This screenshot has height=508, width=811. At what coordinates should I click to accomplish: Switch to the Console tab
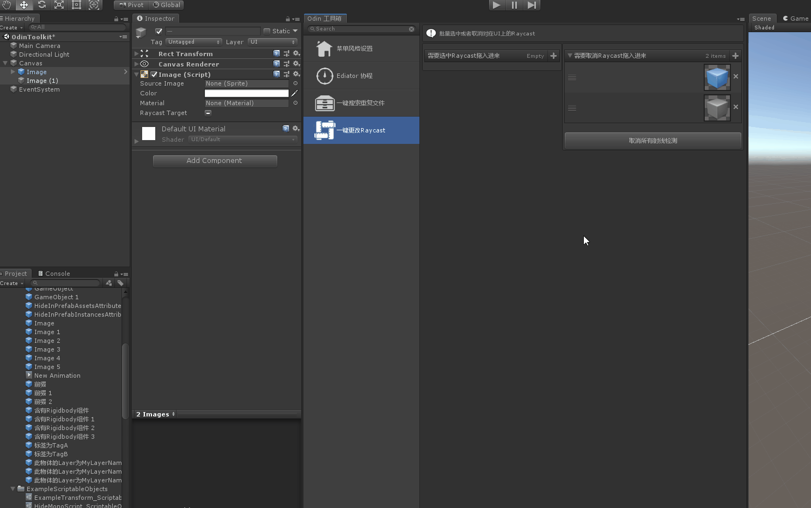pyautogui.click(x=54, y=274)
